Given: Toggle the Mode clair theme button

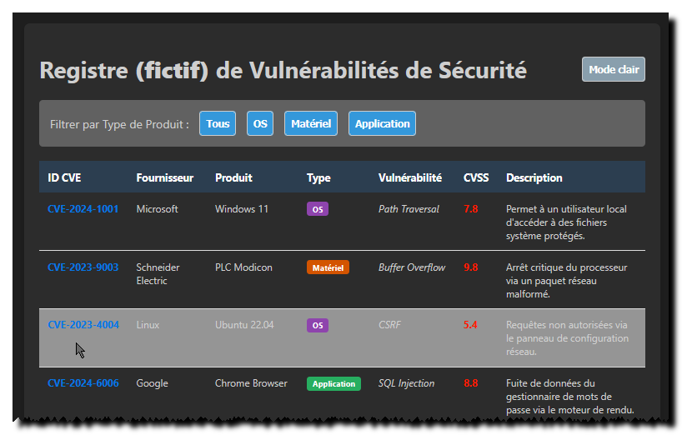Looking at the screenshot, I should [614, 70].
